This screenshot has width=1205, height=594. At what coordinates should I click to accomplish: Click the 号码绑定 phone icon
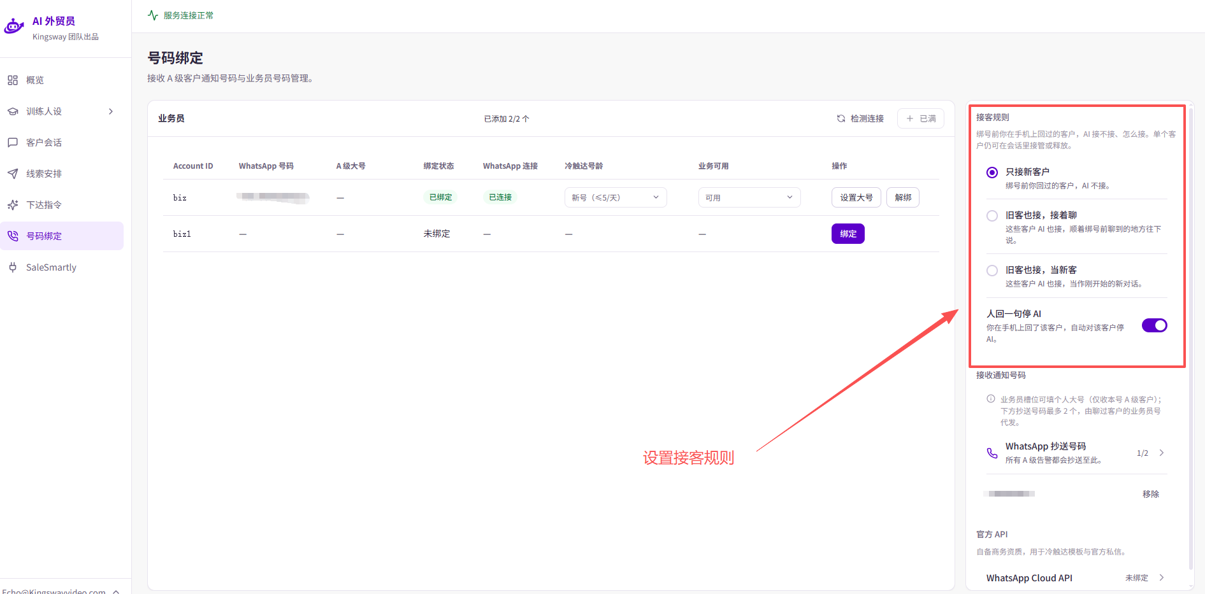click(x=13, y=236)
